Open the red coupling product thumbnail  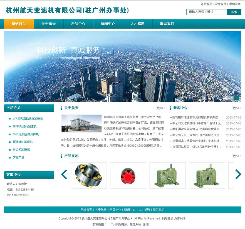128,175
